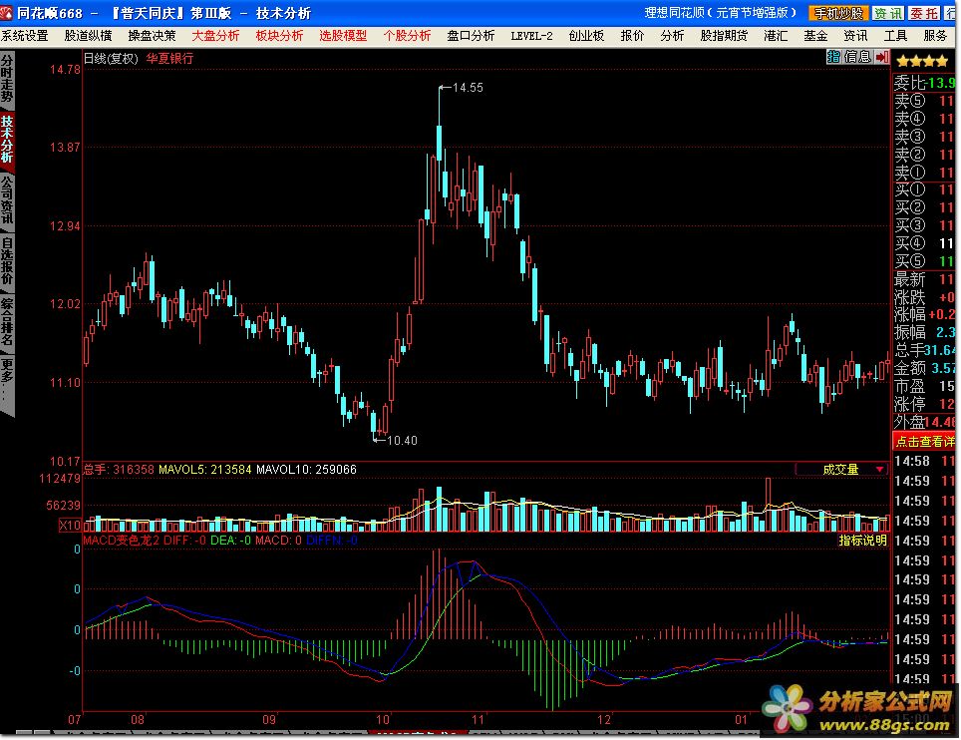This screenshot has width=961, height=740.
Task: Open the LEVEL-2 menu
Action: [x=532, y=36]
